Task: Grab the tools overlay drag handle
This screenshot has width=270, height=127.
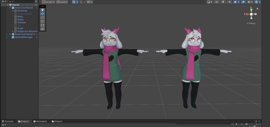Action: (x=42, y=6)
